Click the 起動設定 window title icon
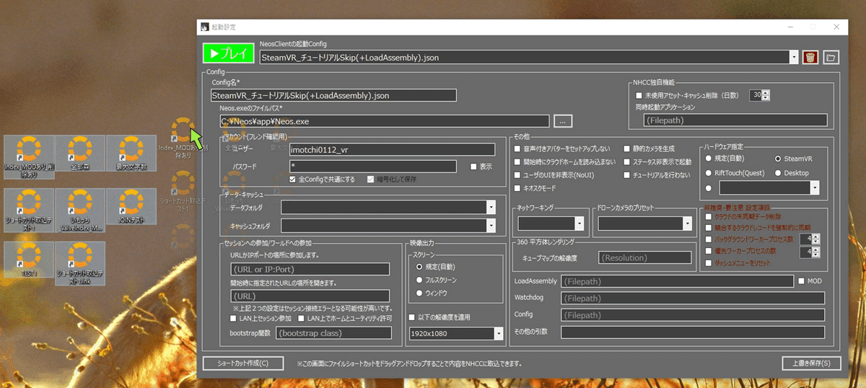 204,27
